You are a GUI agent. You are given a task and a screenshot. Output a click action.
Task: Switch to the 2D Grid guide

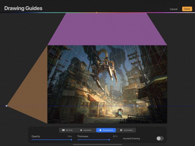[67, 130]
